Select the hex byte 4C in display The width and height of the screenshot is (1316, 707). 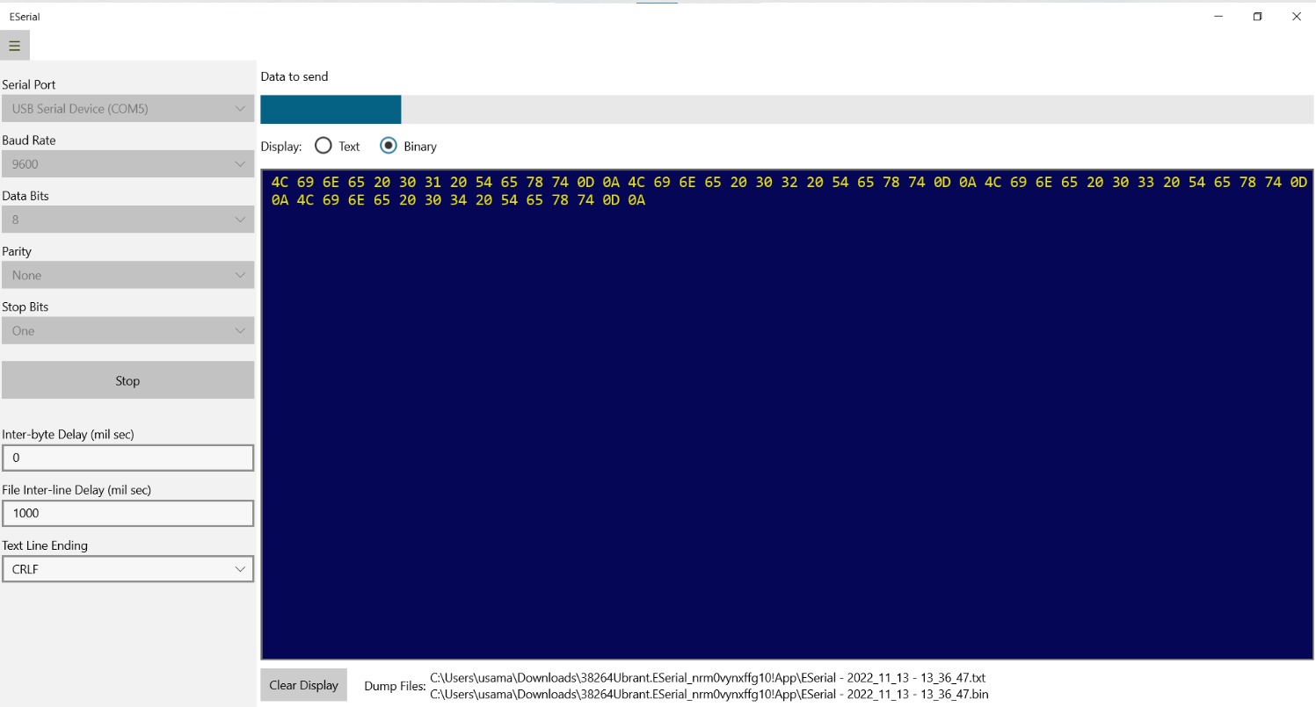280,182
